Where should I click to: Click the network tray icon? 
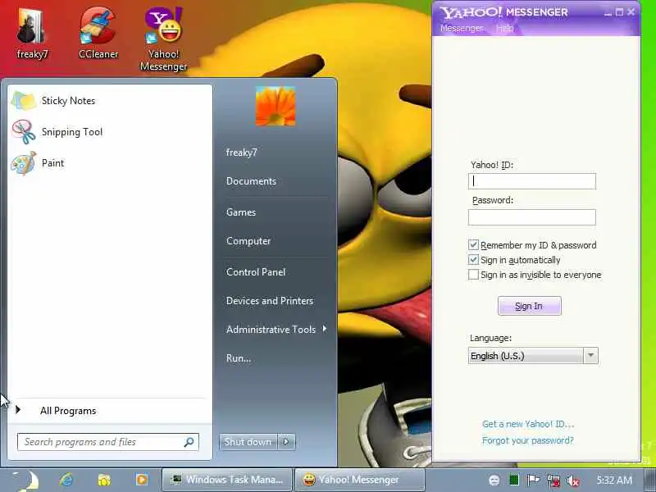pyautogui.click(x=553, y=481)
